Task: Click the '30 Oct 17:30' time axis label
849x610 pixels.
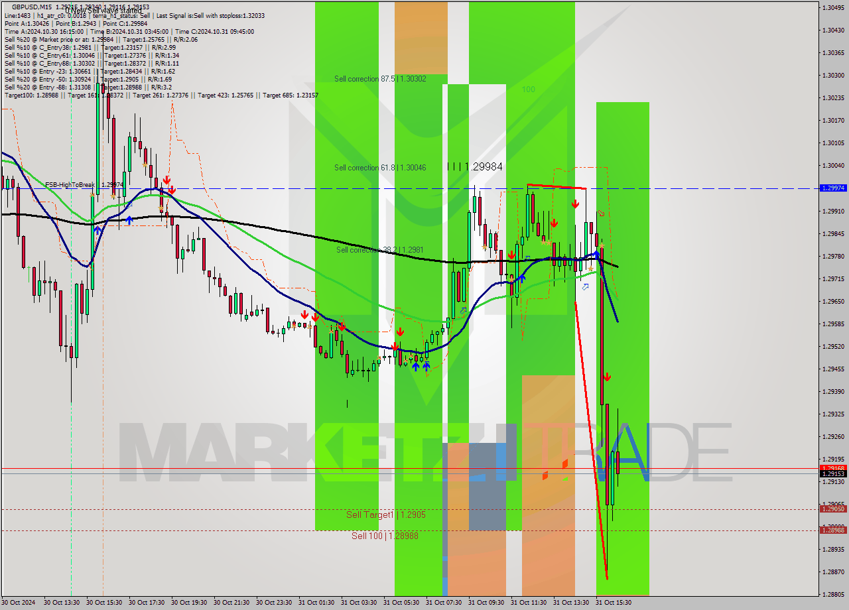Action: tap(147, 603)
